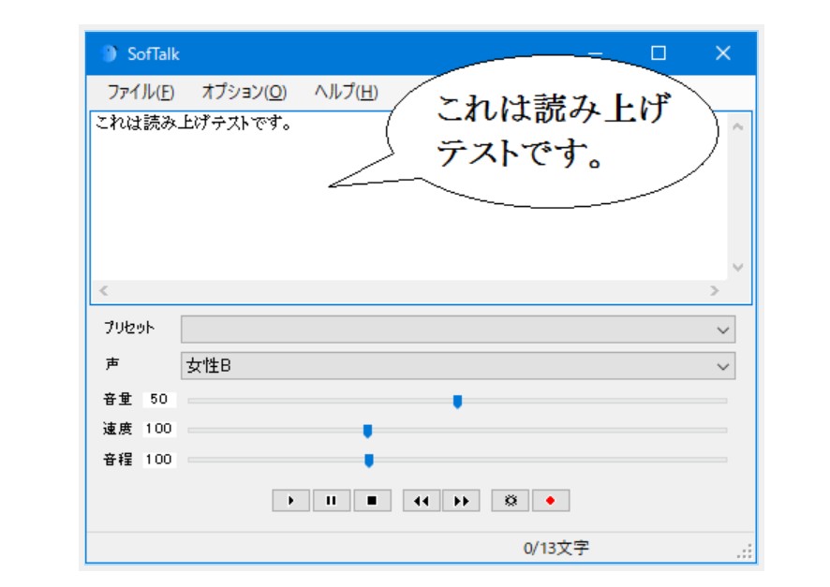Click the 音程 pitch slider handle
This screenshot has height=587, width=830.
coord(369,460)
